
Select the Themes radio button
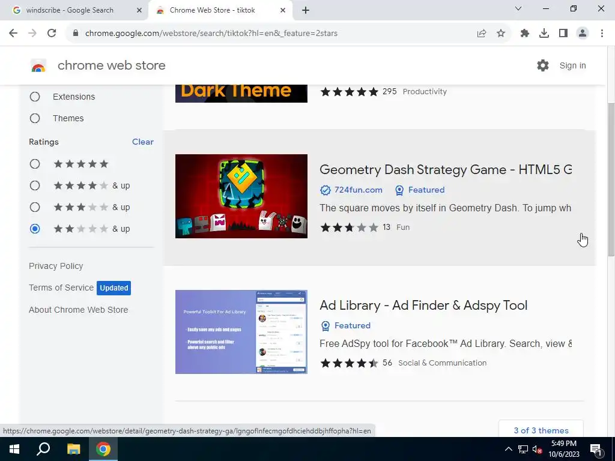pos(35,118)
